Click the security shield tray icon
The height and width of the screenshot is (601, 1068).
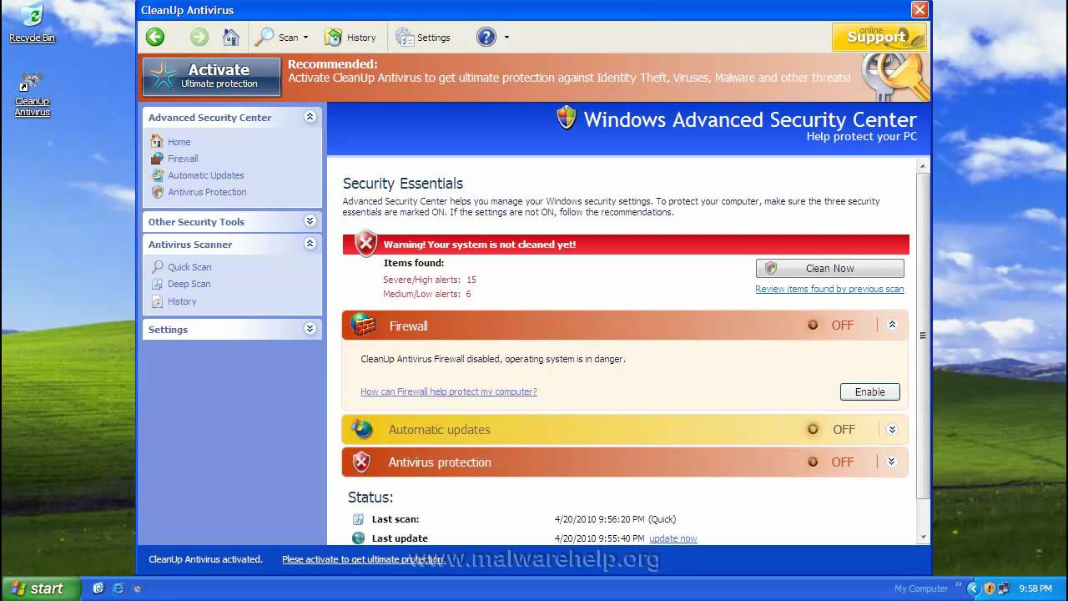pyautogui.click(x=989, y=588)
